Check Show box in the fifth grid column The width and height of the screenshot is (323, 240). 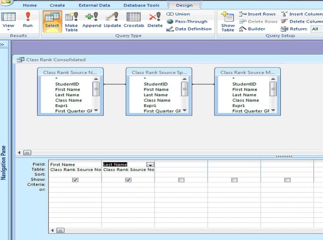point(287,180)
